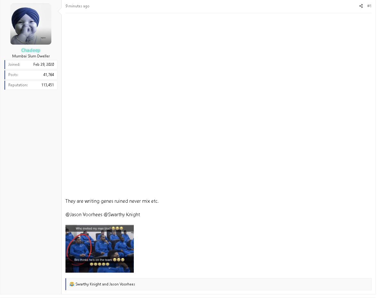This screenshot has width=378, height=298.
Task: Click the join date Feb 29, 2020
Action: [44, 64]
